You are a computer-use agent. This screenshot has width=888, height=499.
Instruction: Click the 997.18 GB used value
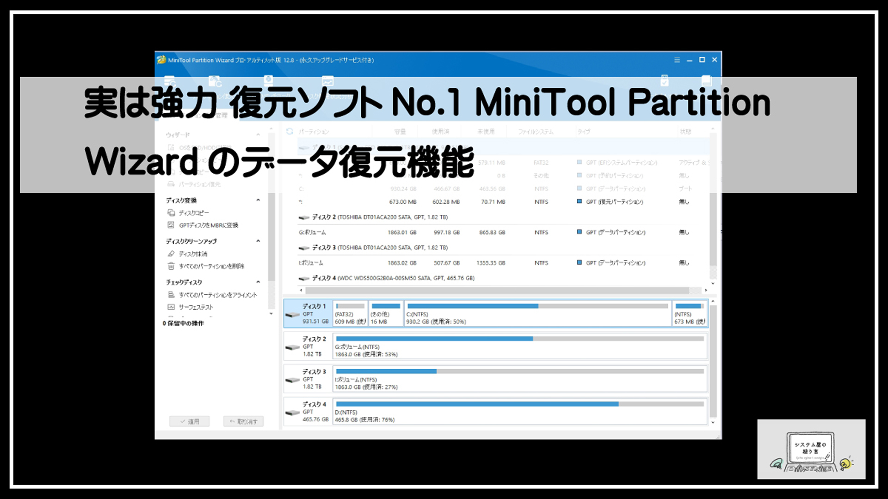point(447,232)
